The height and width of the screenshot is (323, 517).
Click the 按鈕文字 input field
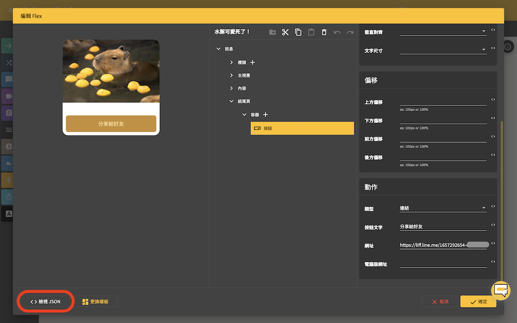(x=443, y=226)
